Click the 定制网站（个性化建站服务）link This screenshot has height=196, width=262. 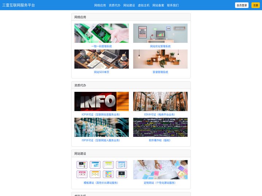click(x=160, y=183)
